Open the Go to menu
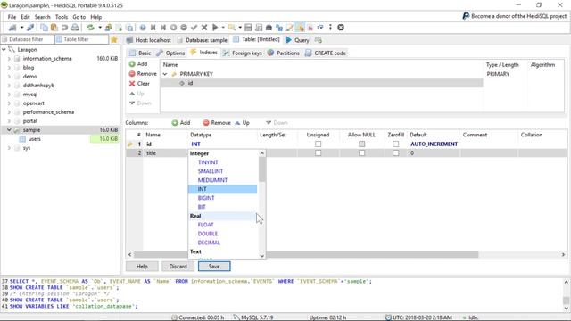The width and height of the screenshot is (571, 321). click(79, 17)
